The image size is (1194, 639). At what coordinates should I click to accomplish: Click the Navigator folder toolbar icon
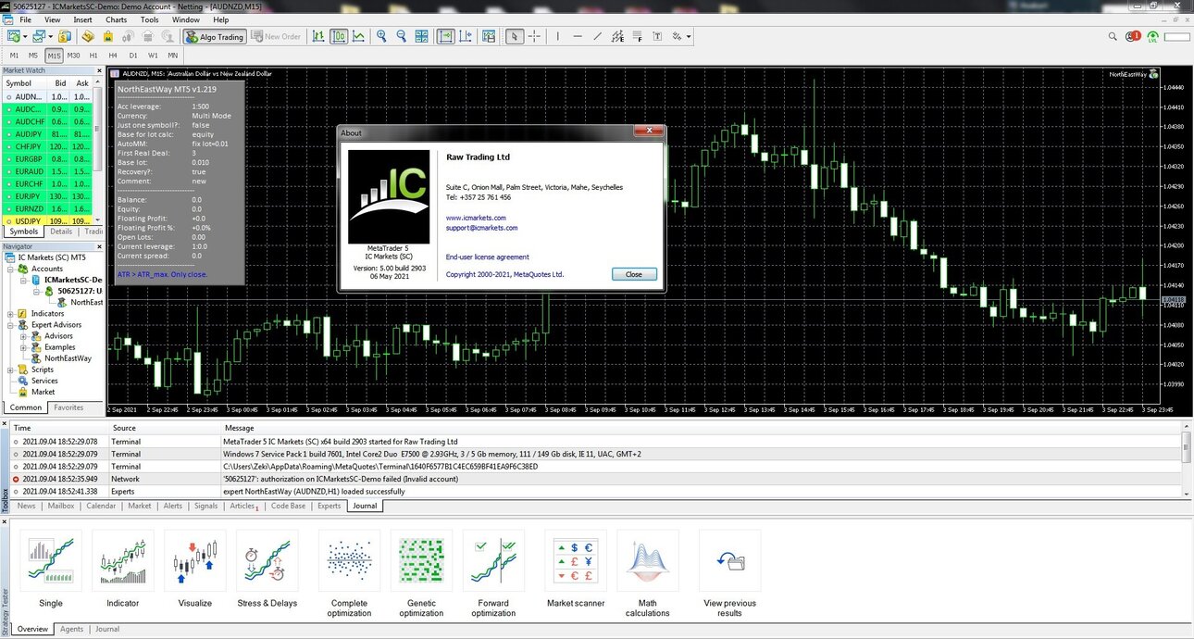tap(88, 36)
